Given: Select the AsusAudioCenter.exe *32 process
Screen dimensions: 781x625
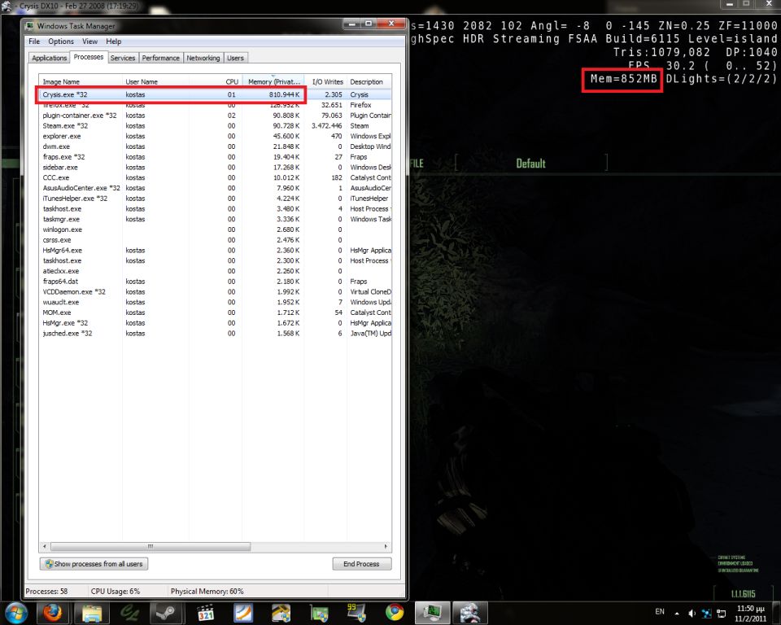Looking at the screenshot, I should pyautogui.click(x=215, y=188).
